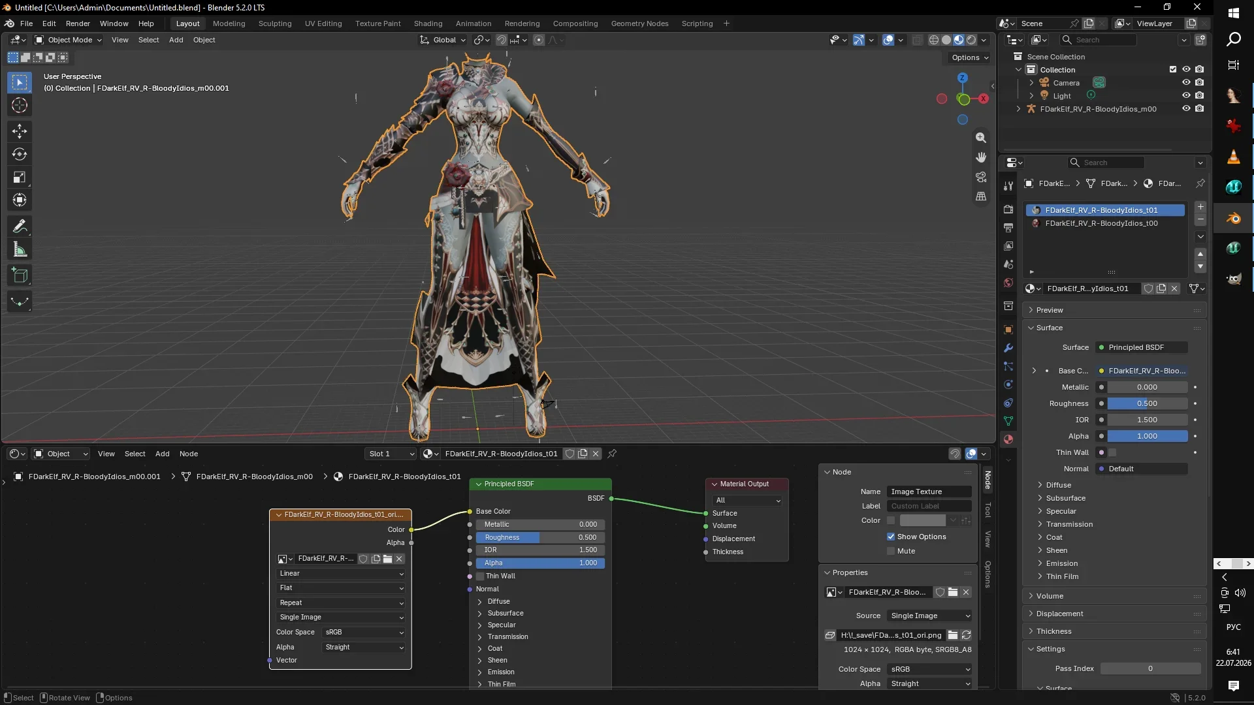Screen dimensions: 1254x705
Task: Open the viewport Options button
Action: (x=970, y=57)
